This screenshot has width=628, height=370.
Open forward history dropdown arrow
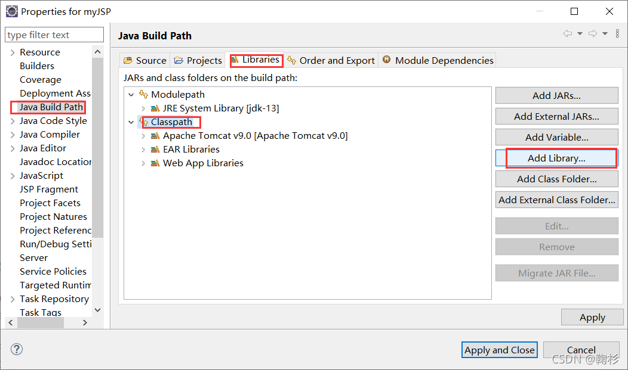605,33
